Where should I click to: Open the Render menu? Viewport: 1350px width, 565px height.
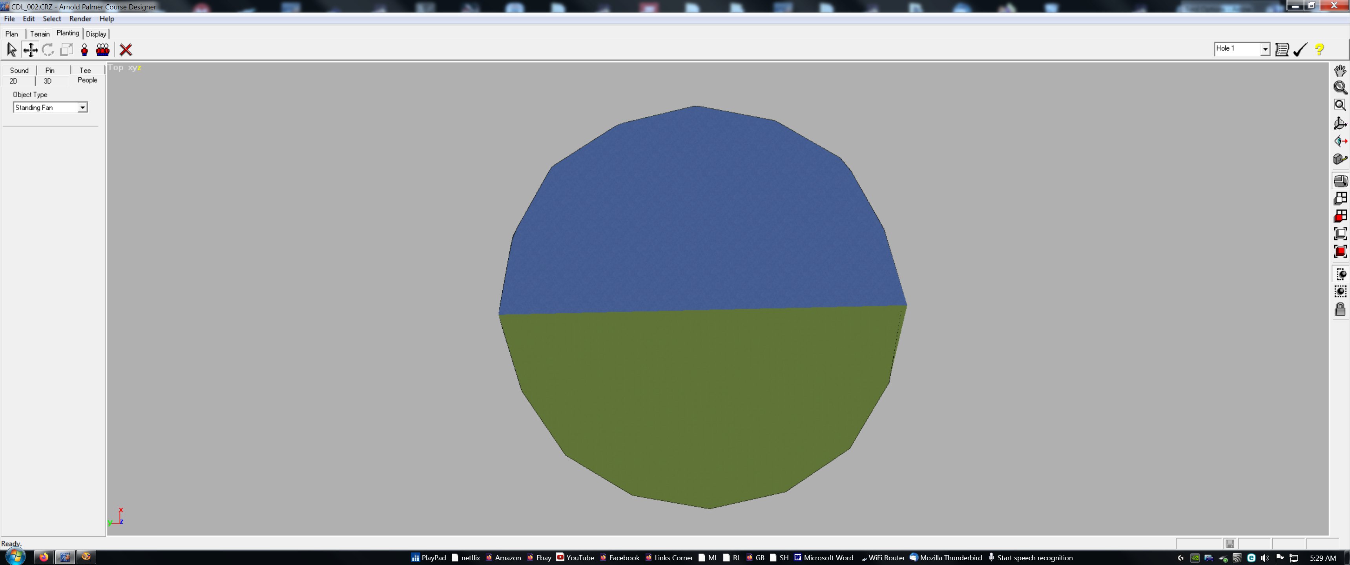pos(80,18)
